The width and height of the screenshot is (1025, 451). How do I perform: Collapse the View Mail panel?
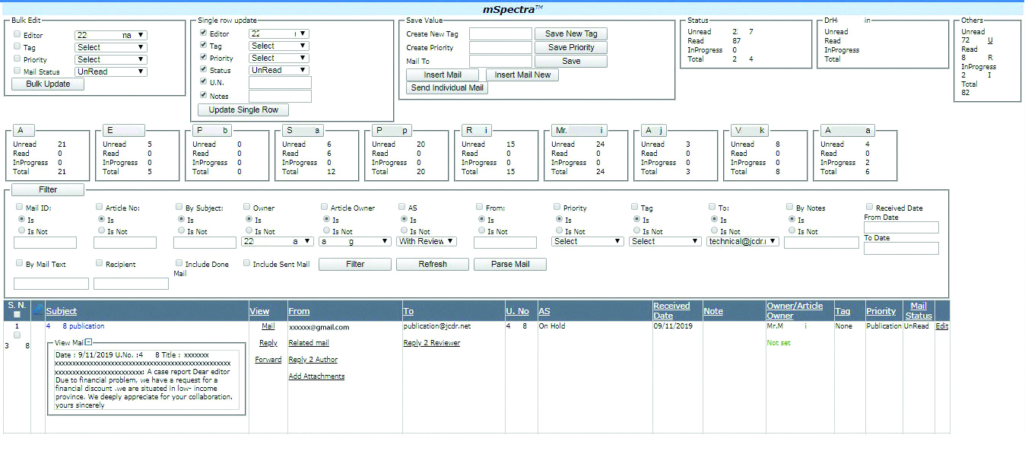pos(89,342)
